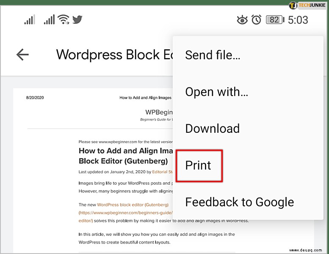Tap the first cellular signal icon
Viewport: 329px width, 254px height.
30,20
